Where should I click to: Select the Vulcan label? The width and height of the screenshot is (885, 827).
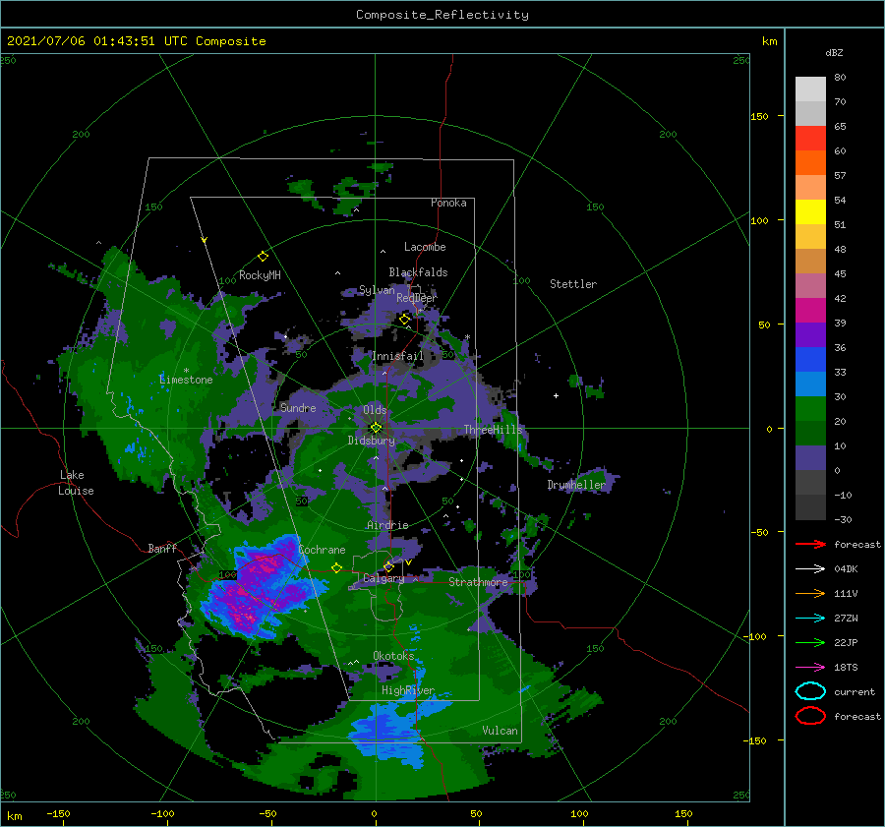coord(500,731)
